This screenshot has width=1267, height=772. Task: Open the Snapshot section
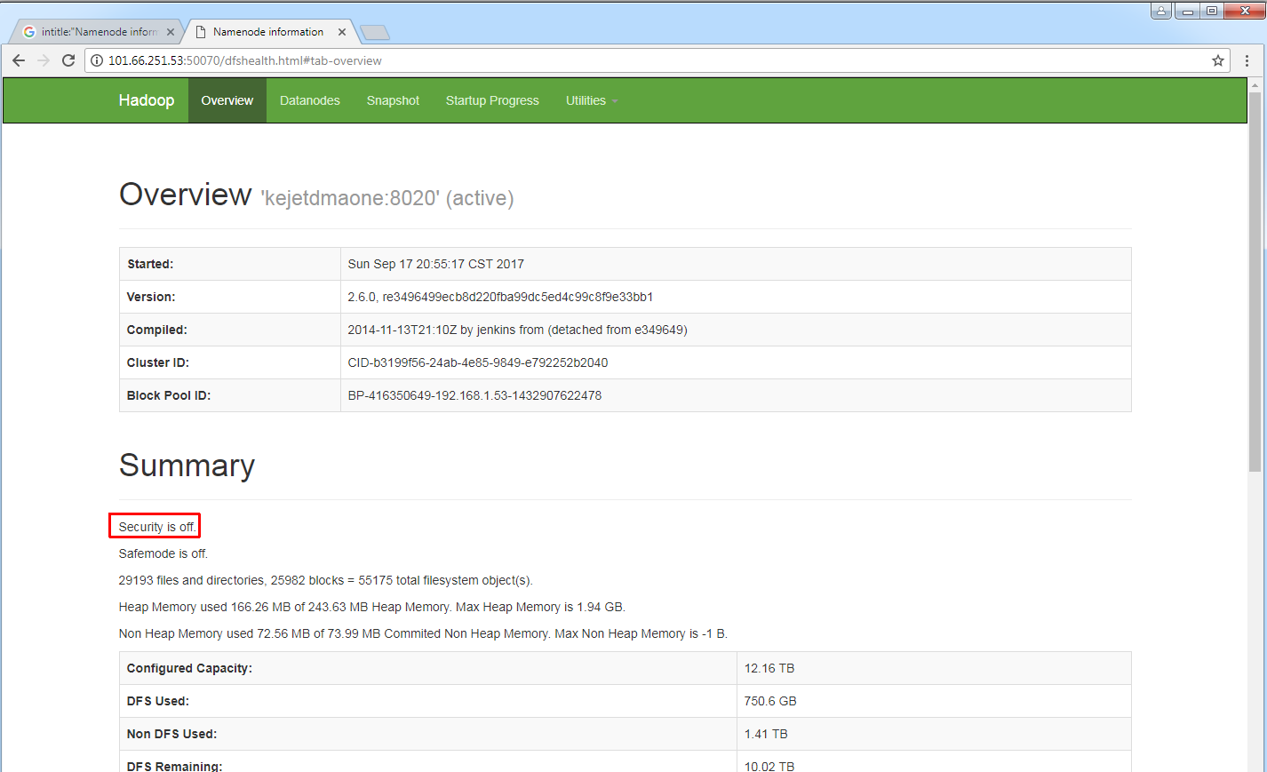tap(393, 100)
